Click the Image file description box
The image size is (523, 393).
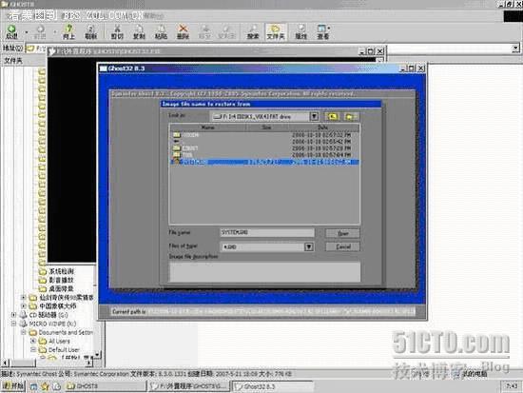(265, 271)
